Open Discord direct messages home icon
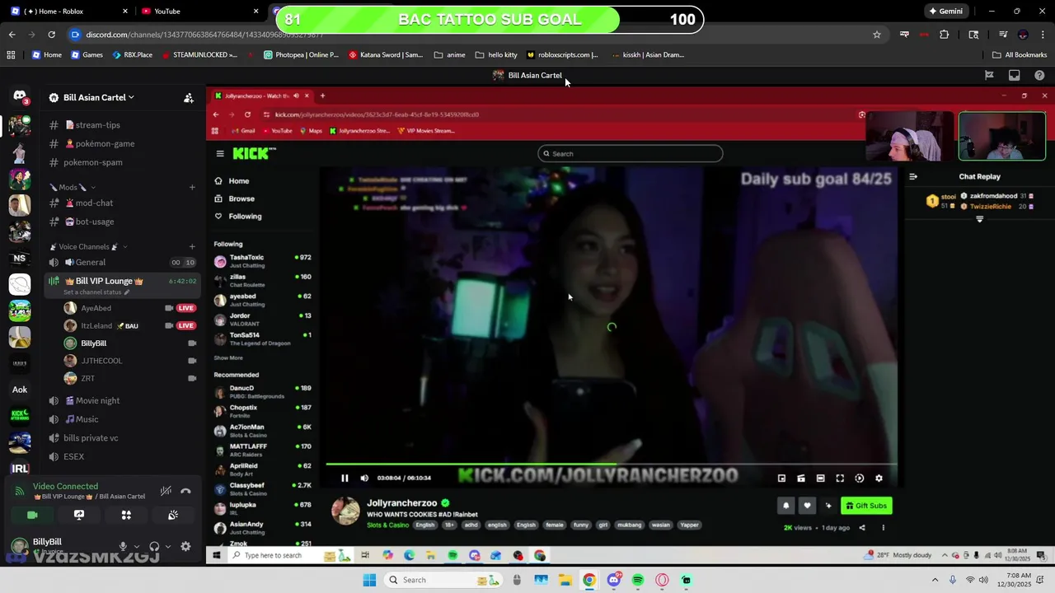 click(x=20, y=96)
